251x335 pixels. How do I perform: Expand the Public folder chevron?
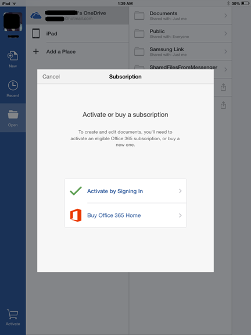point(225,34)
